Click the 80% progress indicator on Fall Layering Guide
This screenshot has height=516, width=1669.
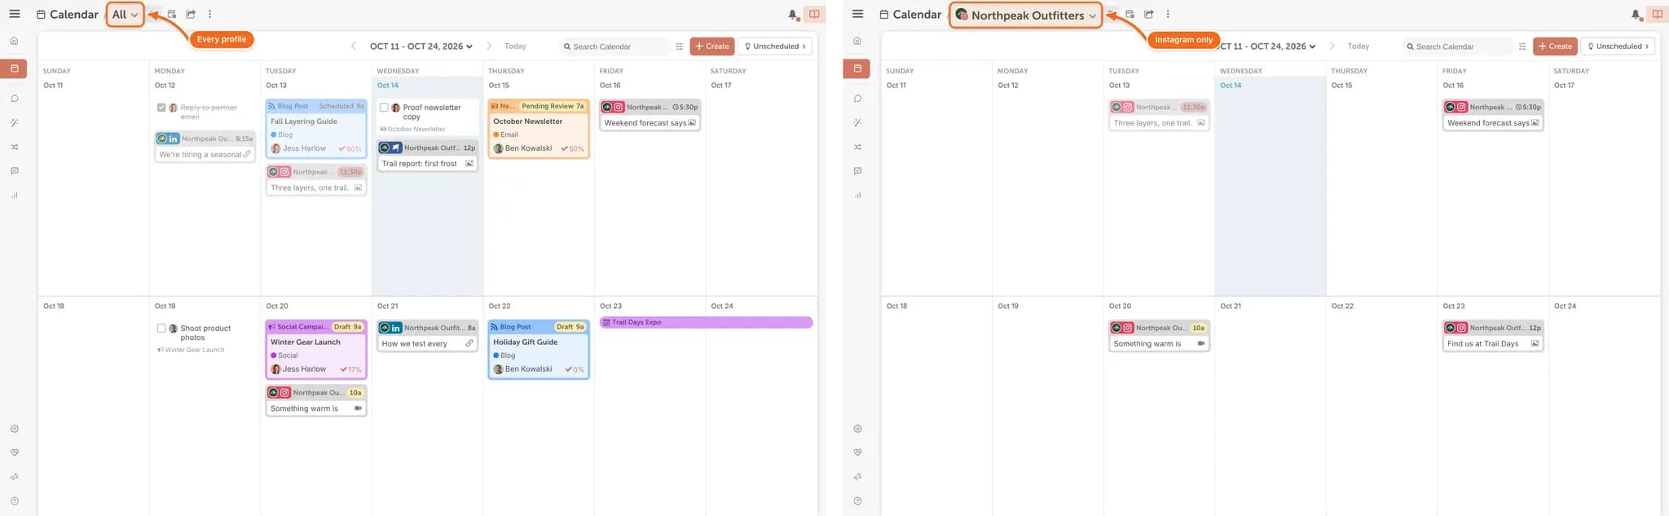[x=351, y=149]
